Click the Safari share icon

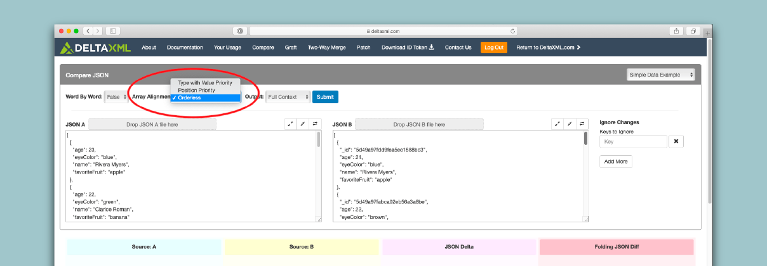pyautogui.click(x=677, y=30)
